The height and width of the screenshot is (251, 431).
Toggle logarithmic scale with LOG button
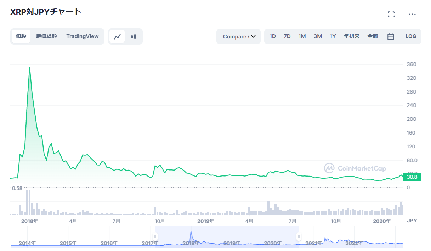pyautogui.click(x=410, y=36)
